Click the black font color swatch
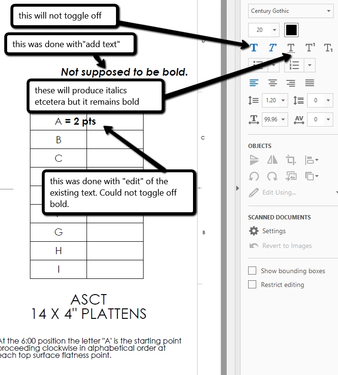 pos(291,30)
